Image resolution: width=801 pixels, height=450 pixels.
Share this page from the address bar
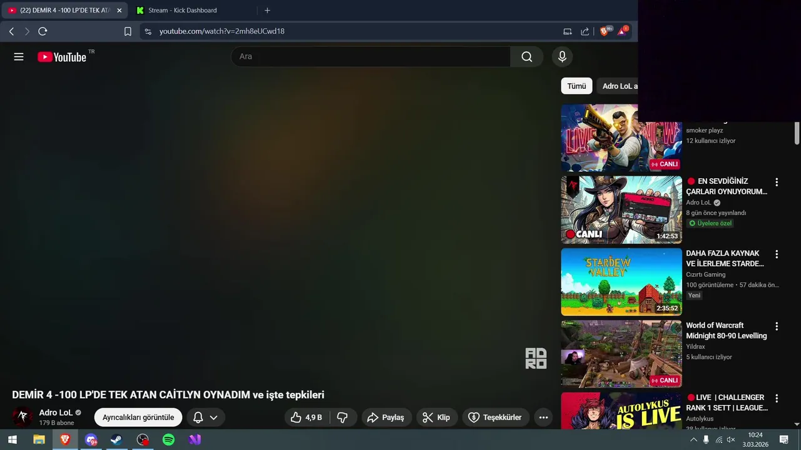(585, 31)
